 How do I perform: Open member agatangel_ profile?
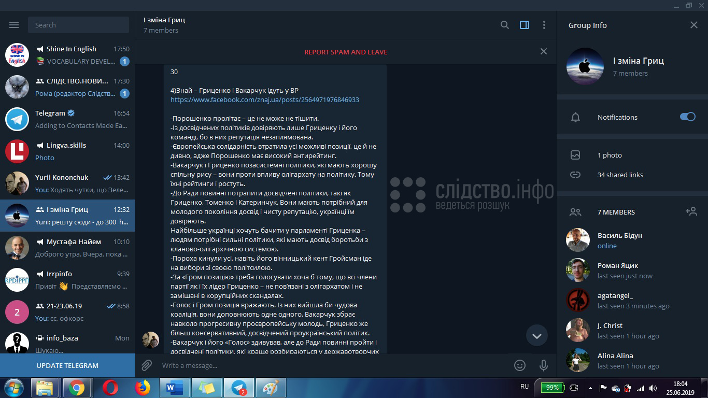632,300
